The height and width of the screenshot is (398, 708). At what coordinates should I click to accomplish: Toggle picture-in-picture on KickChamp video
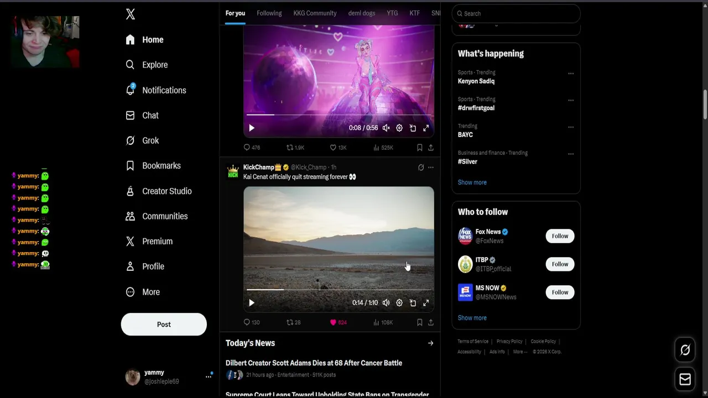point(413,303)
